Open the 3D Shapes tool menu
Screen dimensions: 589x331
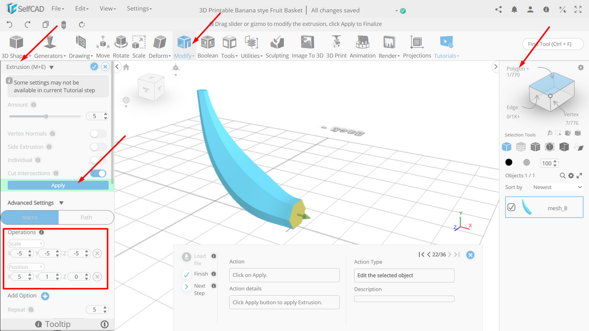click(x=16, y=47)
